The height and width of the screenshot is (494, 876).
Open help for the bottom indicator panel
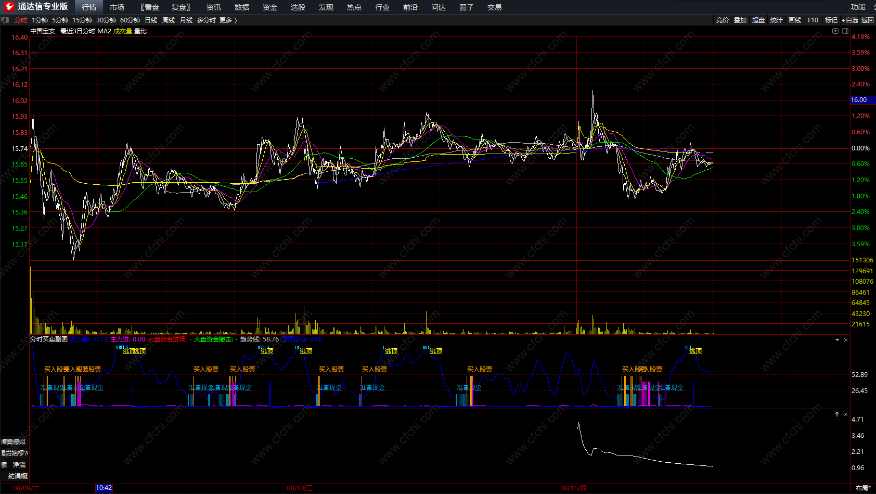click(837, 414)
